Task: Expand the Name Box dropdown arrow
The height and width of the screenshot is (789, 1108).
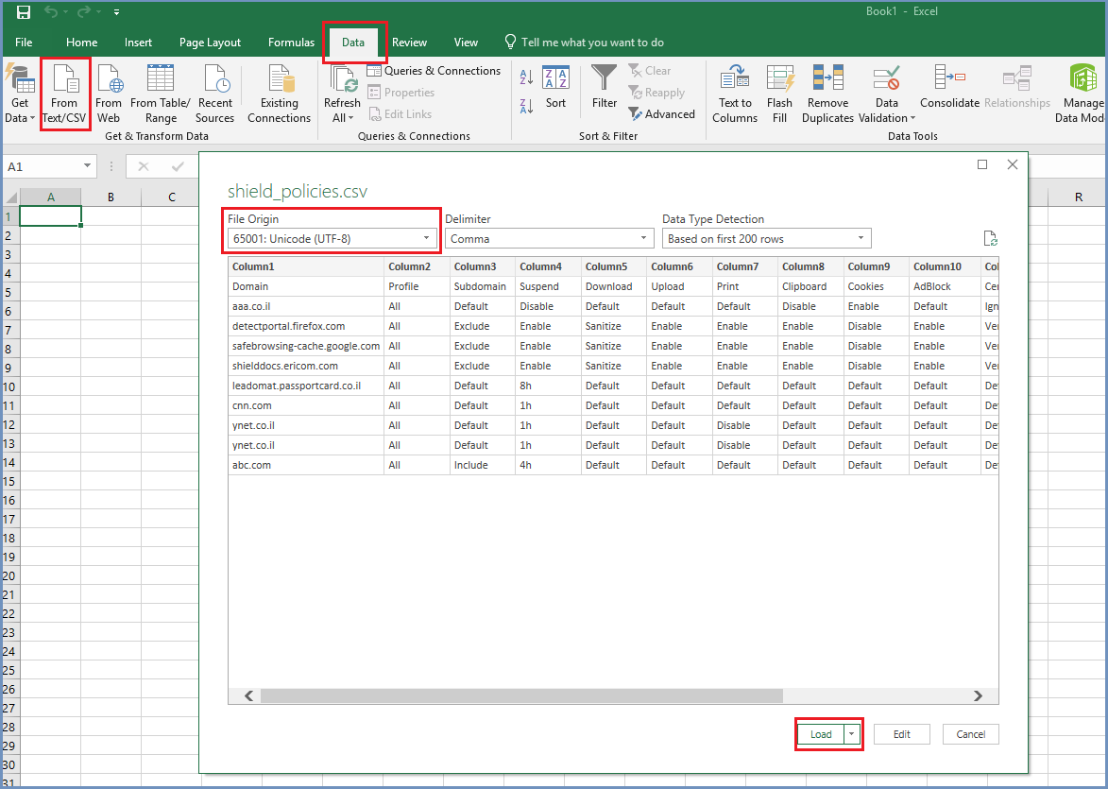Action: click(x=88, y=166)
